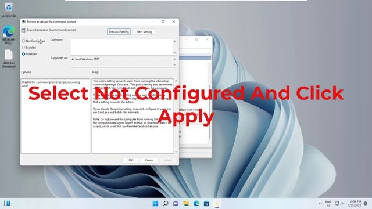Close the background Group Policy window
The width and height of the screenshot is (372, 209).
click(x=207, y=39)
